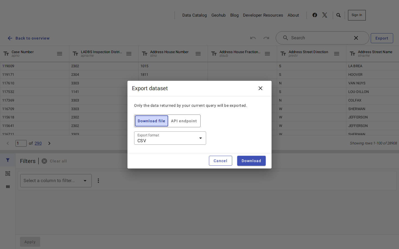Open Data Catalog menu item
The height and width of the screenshot is (249, 399).
click(x=195, y=15)
